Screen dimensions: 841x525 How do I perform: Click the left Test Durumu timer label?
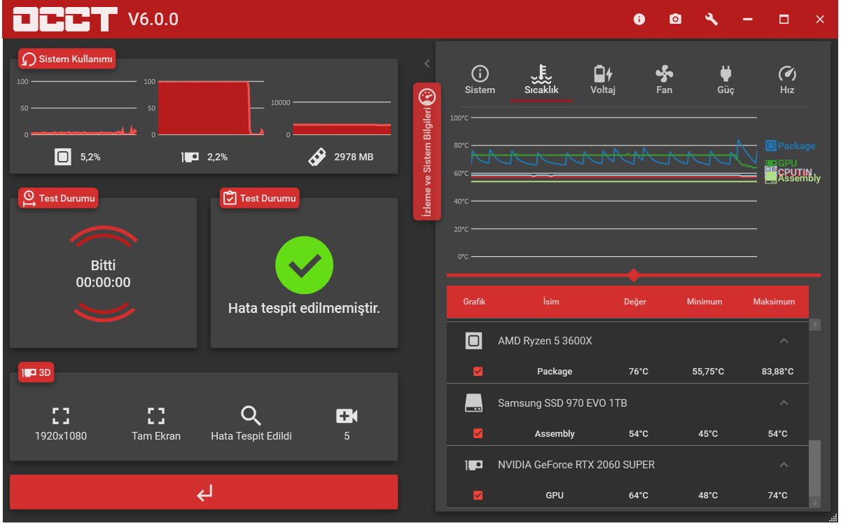[58, 198]
